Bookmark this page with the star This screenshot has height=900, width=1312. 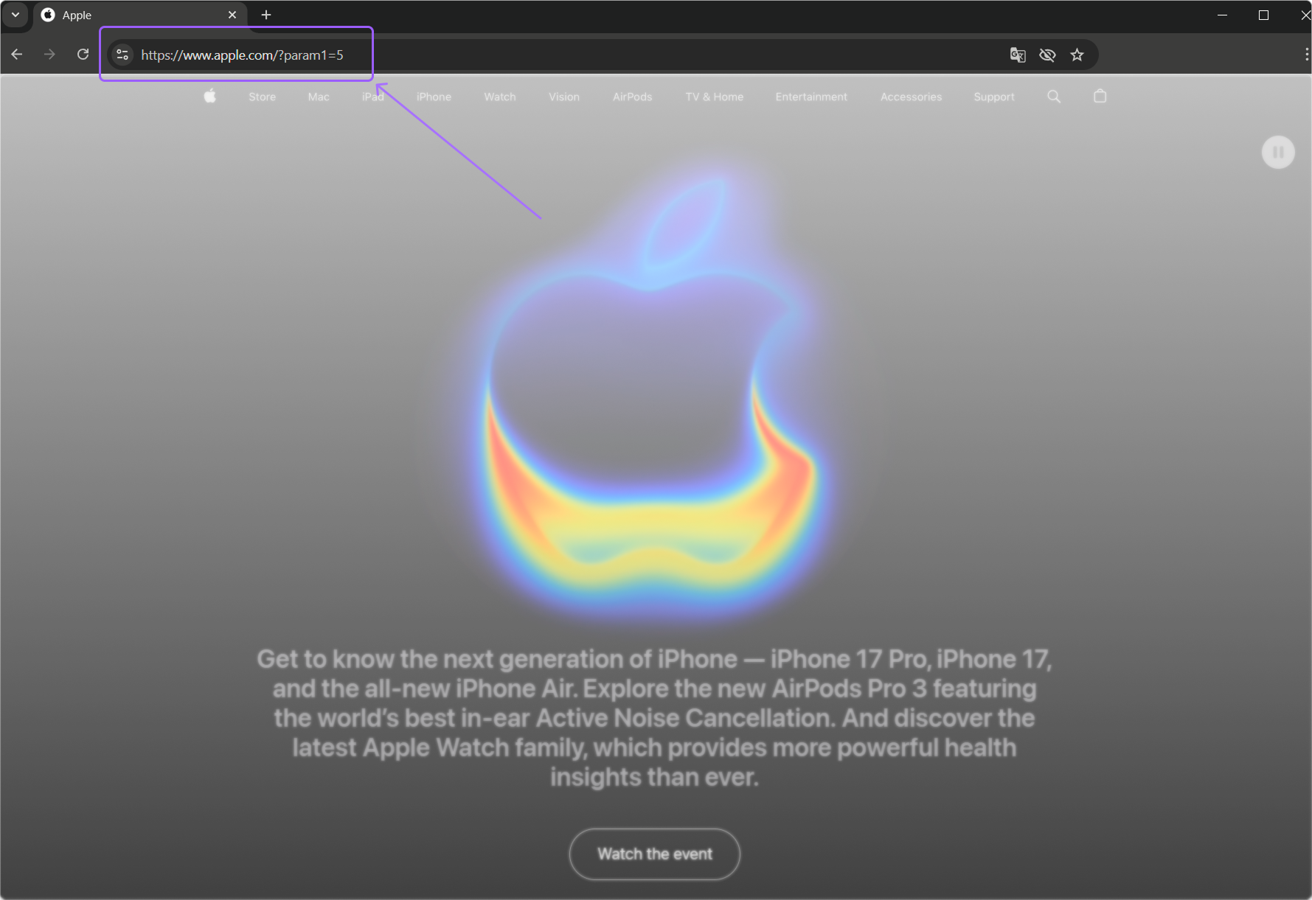(x=1077, y=55)
